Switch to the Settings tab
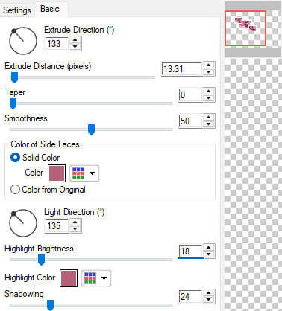Screen dimensions: 282x311 point(17,10)
